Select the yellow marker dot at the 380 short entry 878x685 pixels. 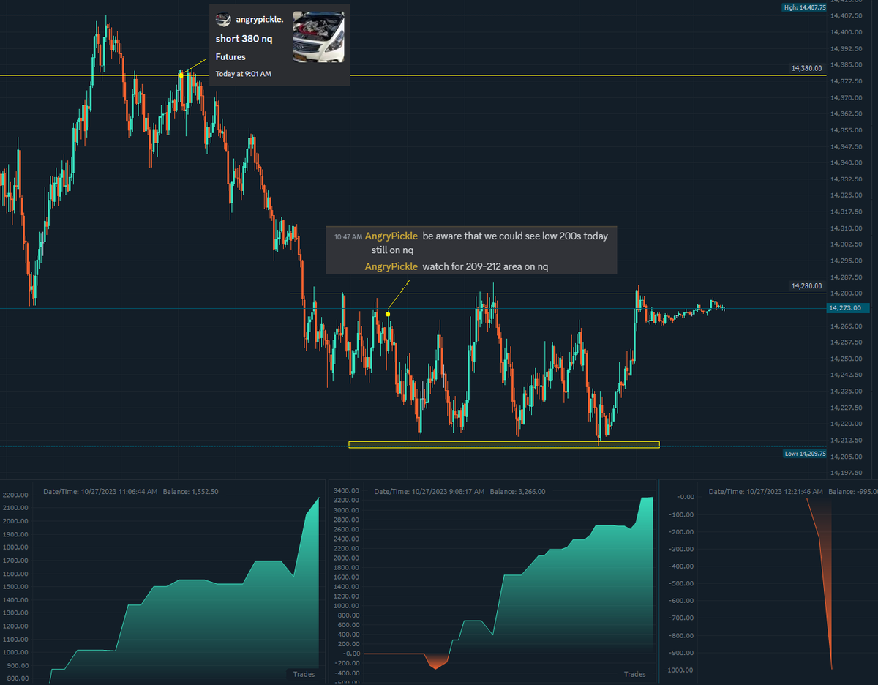(x=181, y=75)
